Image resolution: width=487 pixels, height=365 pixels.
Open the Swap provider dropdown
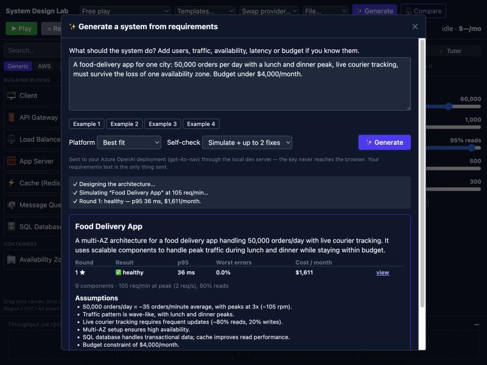(269, 11)
